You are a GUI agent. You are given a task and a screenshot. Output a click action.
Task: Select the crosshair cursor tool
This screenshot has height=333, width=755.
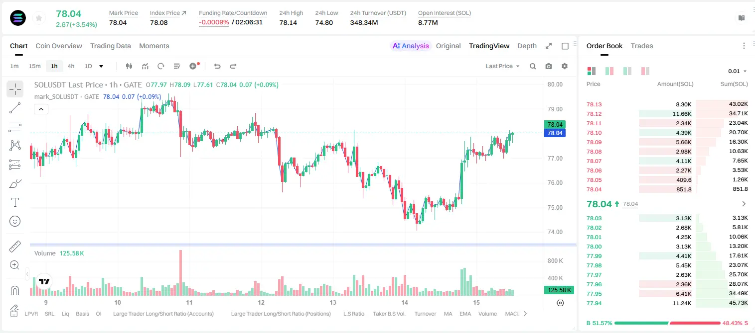pyautogui.click(x=15, y=89)
